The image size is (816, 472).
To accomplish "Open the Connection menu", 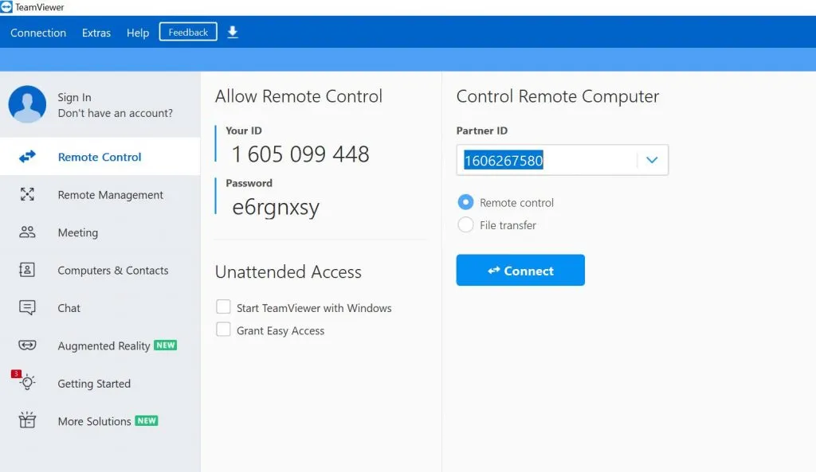I will (38, 33).
